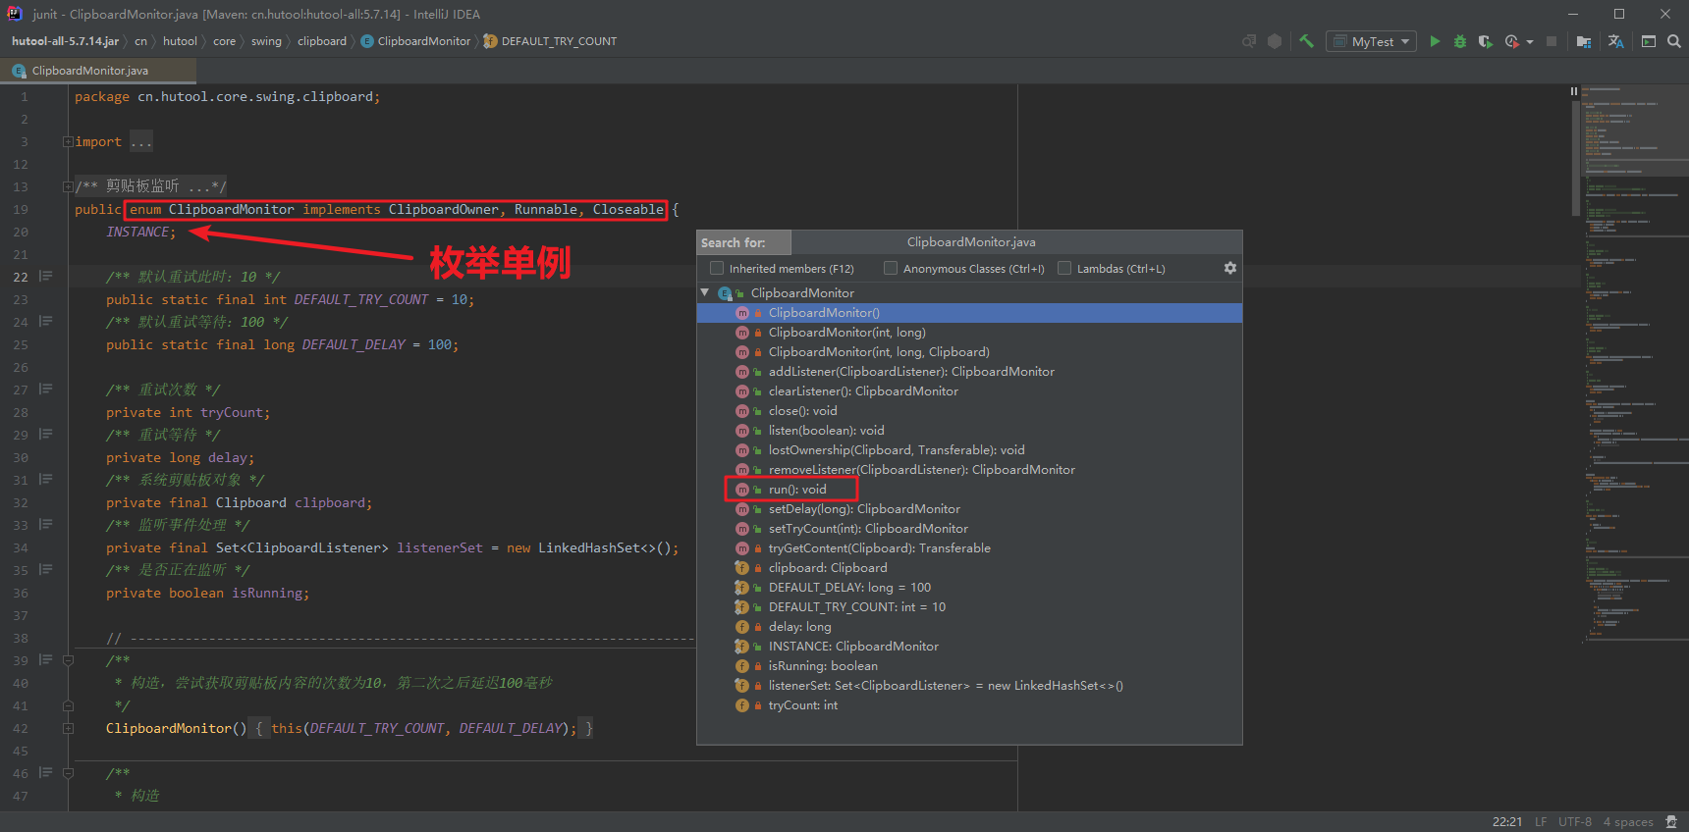The width and height of the screenshot is (1689, 832).
Task: Click 4 spaces indent setting
Action: point(1628,822)
